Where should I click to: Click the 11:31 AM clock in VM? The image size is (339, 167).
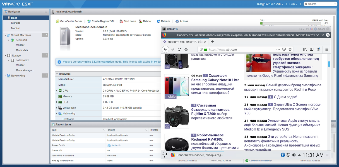(x=313, y=155)
